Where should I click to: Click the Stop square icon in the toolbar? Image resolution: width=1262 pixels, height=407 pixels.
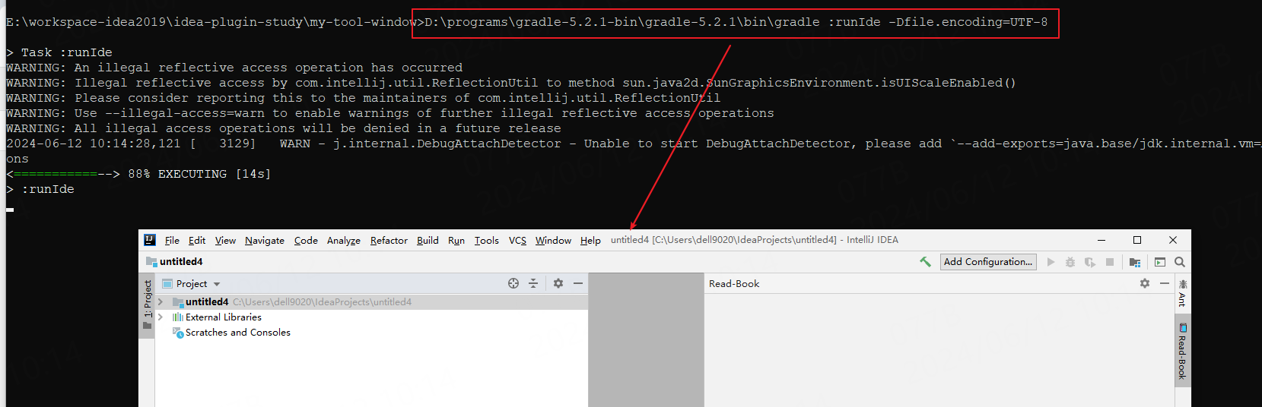pos(1110,262)
